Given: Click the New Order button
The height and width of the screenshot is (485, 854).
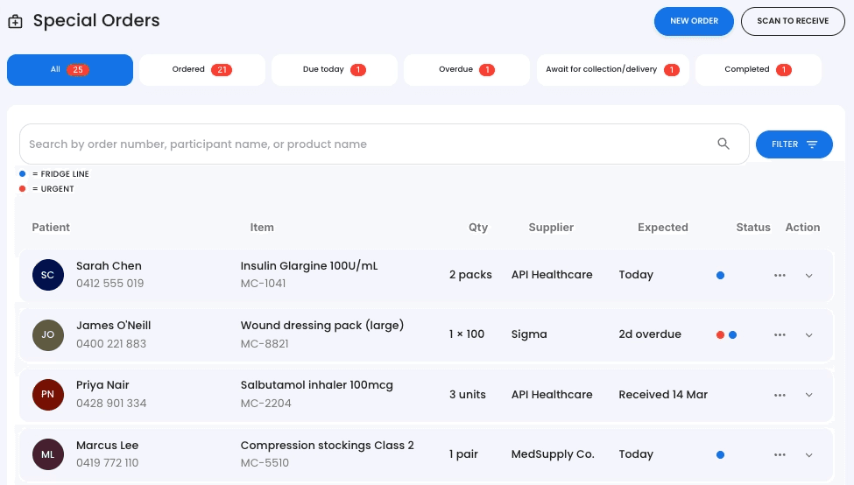Looking at the screenshot, I should click(x=694, y=21).
